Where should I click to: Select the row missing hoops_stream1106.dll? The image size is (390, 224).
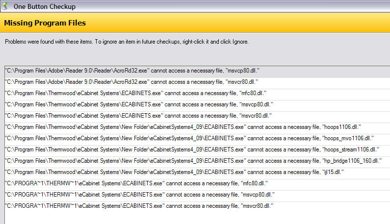pyautogui.click(x=197, y=151)
